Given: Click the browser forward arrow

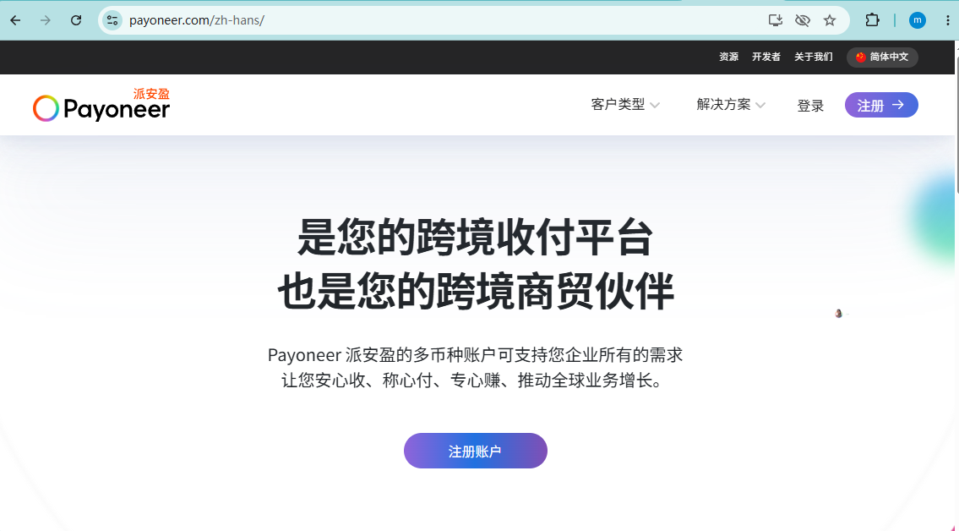Looking at the screenshot, I should (46, 20).
